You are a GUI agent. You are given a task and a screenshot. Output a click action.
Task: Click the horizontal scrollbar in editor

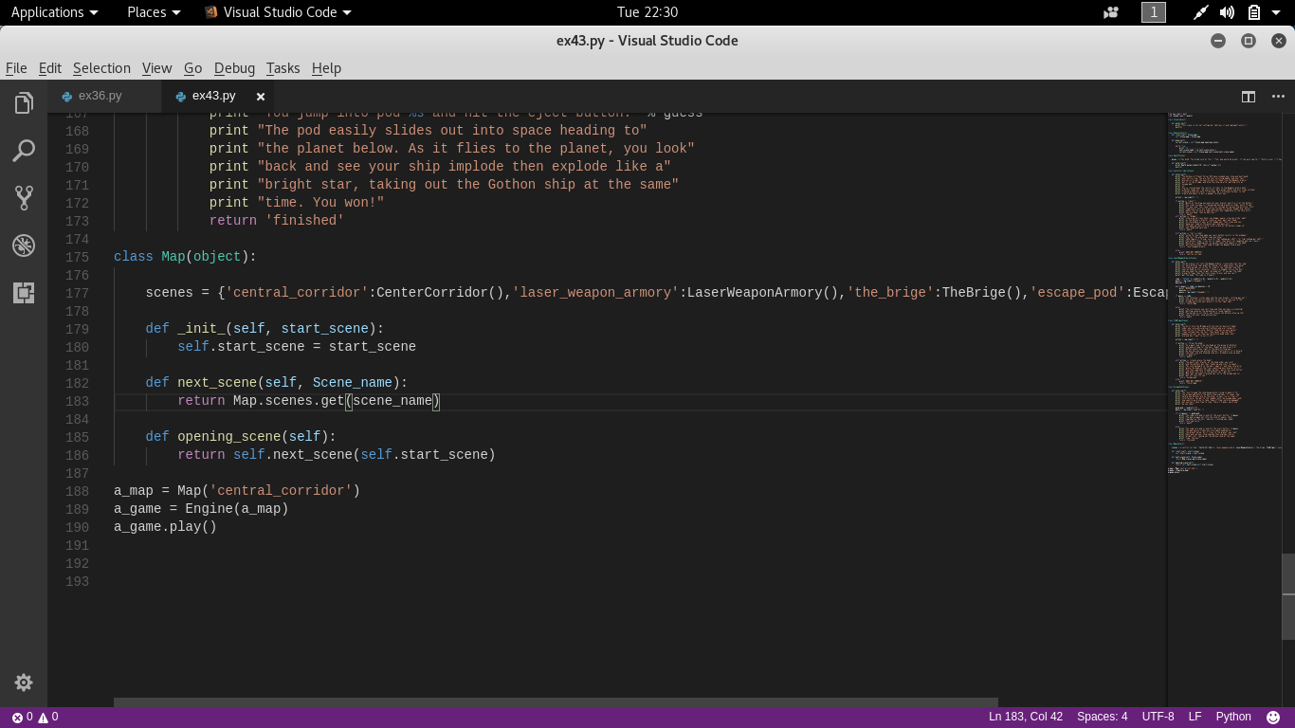(x=556, y=702)
